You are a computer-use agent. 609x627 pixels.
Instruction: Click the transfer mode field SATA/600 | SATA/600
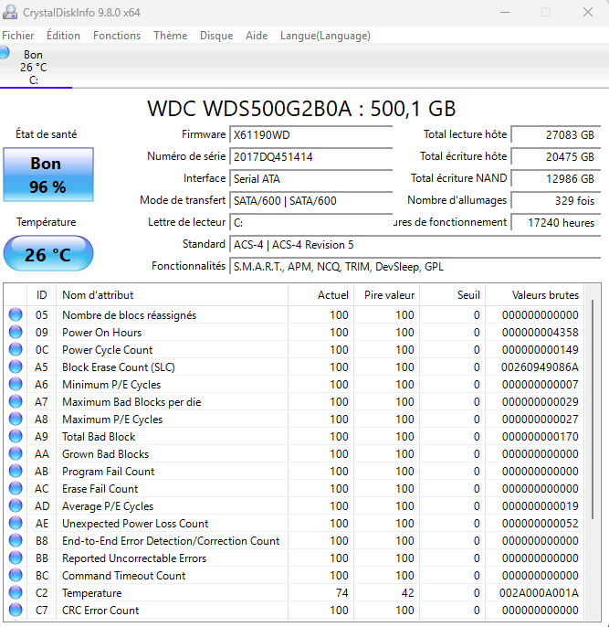311,201
